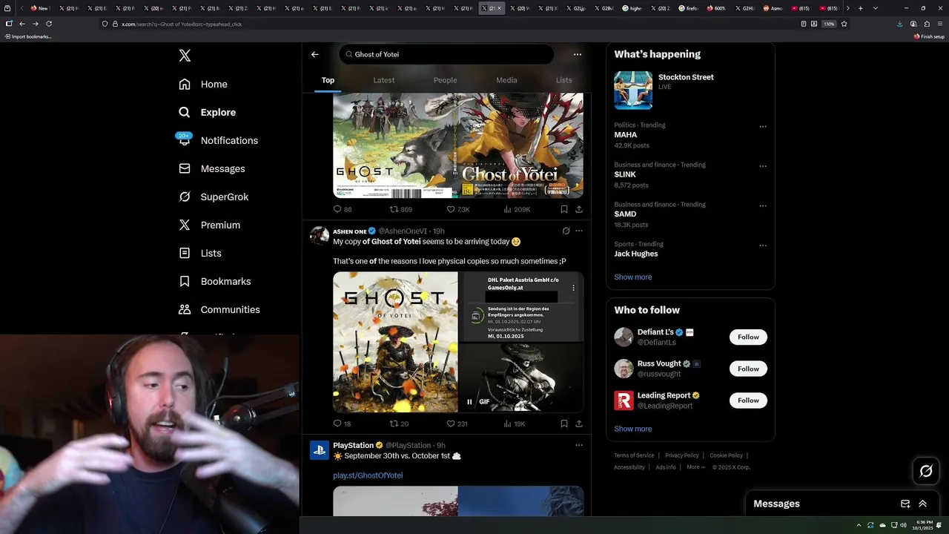Follow Leading Report
This screenshot has width=949, height=534.
pos(748,400)
